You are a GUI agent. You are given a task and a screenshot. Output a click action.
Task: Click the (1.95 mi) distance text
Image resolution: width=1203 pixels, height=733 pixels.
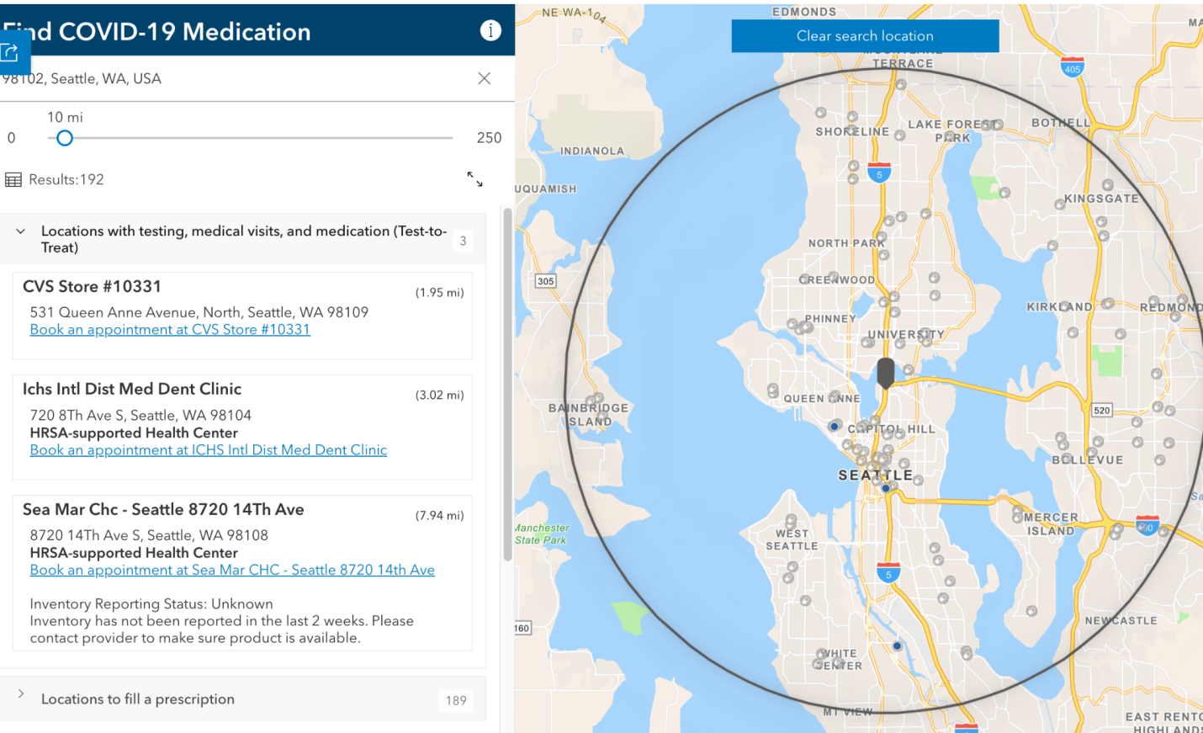point(439,293)
